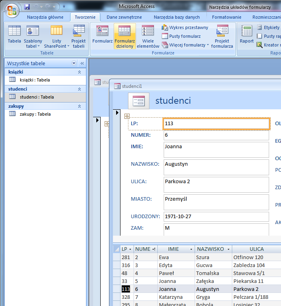281x306 pixels.
Task: Click the MIASTO field with Przemyśl
Action: 216,202
